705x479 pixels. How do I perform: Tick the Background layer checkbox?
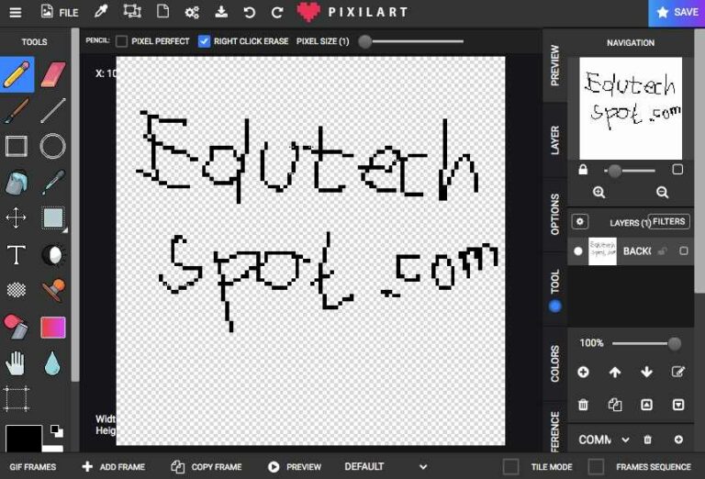[684, 251]
